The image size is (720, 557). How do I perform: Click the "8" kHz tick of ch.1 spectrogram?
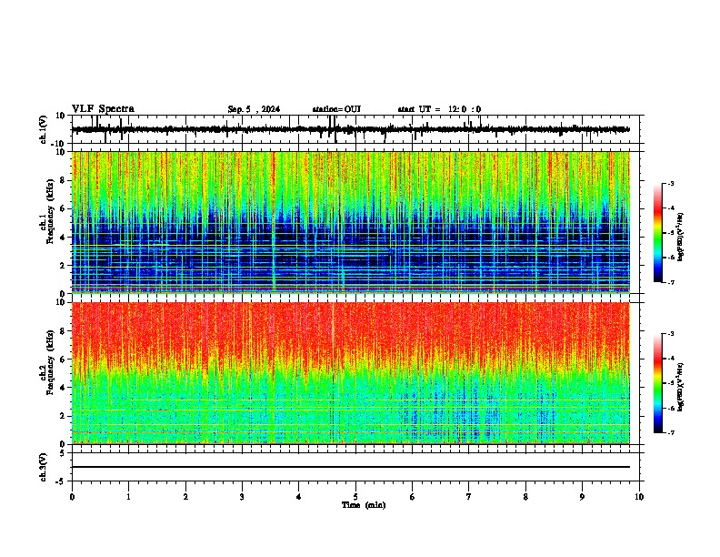click(63, 180)
